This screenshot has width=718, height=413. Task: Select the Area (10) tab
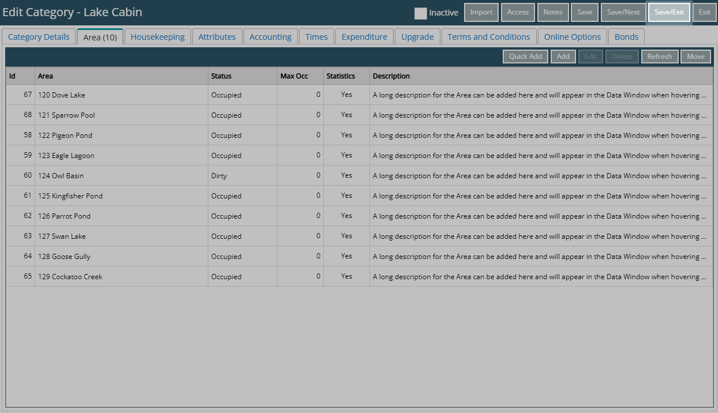(x=100, y=37)
